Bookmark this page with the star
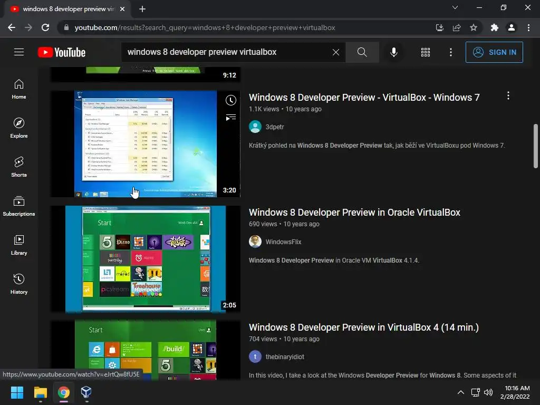Image resolution: width=540 pixels, height=405 pixels. coord(474,27)
